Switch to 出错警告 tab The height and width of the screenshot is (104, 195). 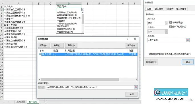click(169, 9)
